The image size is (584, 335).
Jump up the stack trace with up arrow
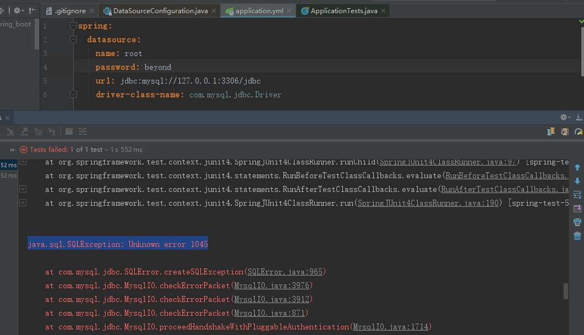[x=577, y=167]
